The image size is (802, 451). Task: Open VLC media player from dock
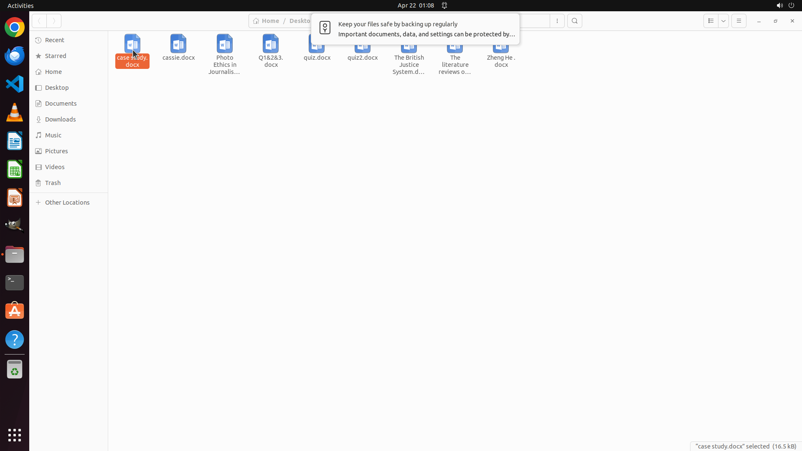coord(15,112)
